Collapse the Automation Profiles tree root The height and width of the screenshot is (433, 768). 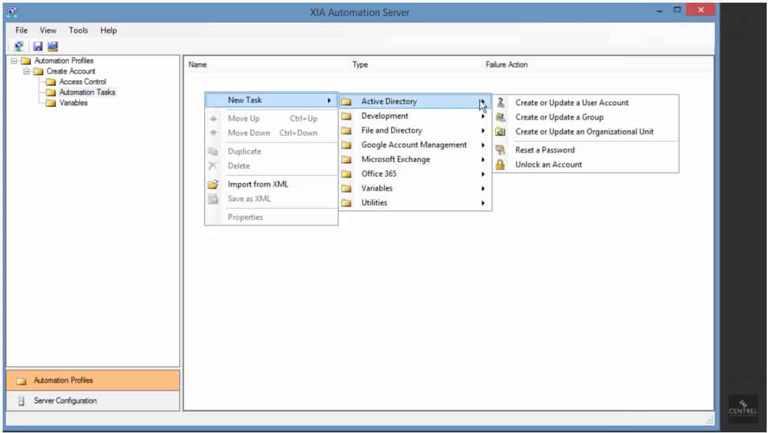point(14,61)
